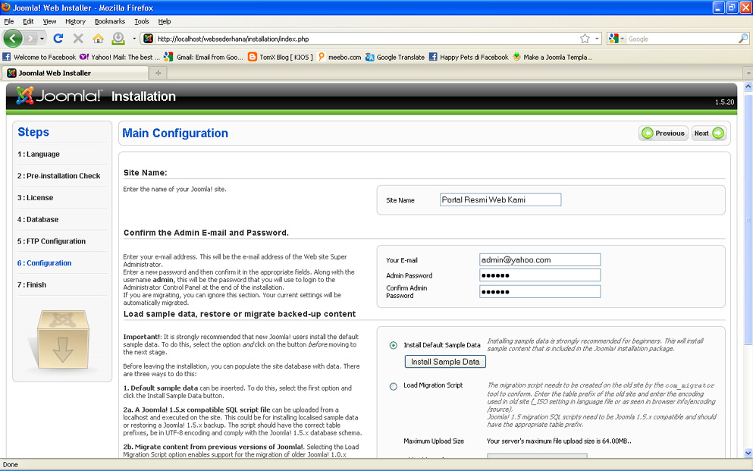The width and height of the screenshot is (753, 471).
Task: Open the History menu
Action: tap(75, 21)
